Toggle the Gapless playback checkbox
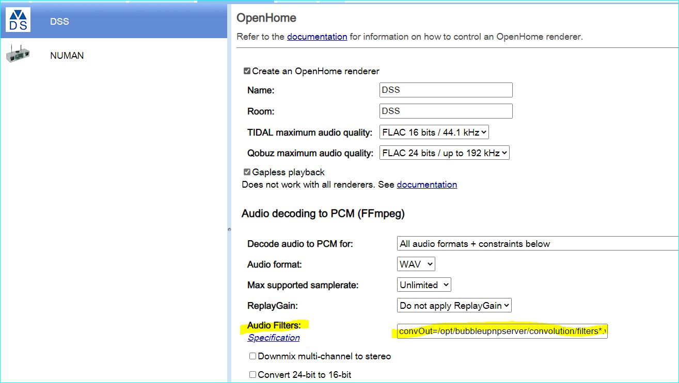Image resolution: width=679 pixels, height=383 pixels. 247,172
